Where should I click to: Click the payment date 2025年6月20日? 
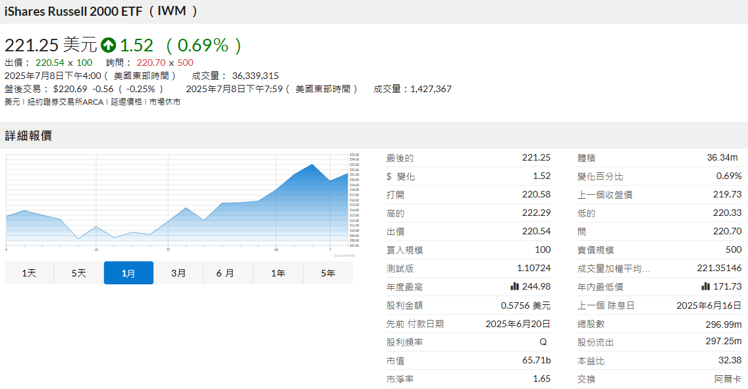518,324
